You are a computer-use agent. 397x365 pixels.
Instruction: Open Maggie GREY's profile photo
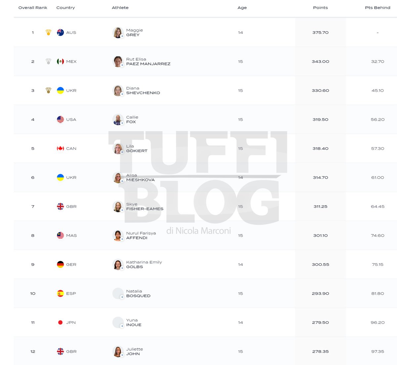(x=118, y=32)
